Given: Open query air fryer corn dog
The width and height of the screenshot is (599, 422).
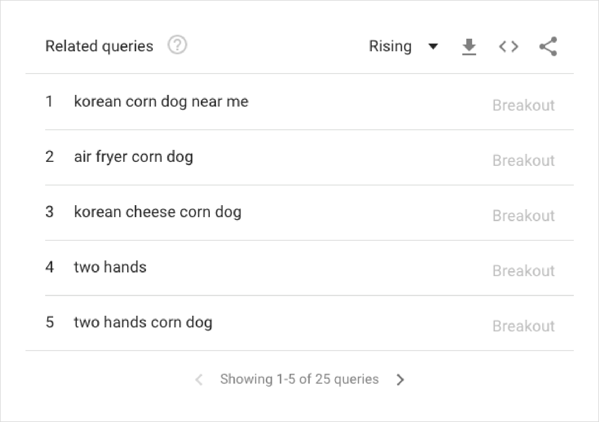Looking at the screenshot, I should coord(134,157).
